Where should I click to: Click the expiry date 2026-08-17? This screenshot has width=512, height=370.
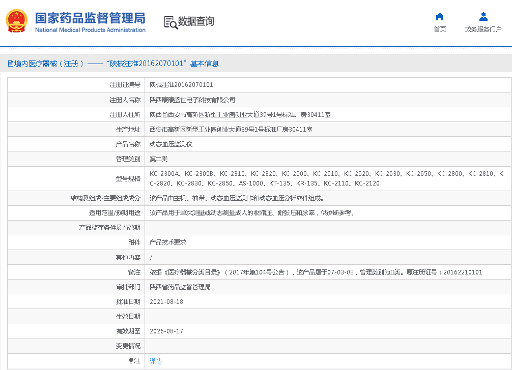point(166,331)
